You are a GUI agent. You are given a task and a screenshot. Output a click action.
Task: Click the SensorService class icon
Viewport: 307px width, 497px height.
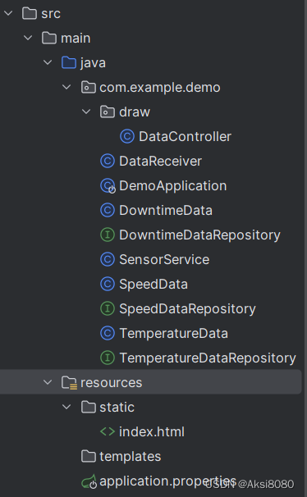pos(108,259)
